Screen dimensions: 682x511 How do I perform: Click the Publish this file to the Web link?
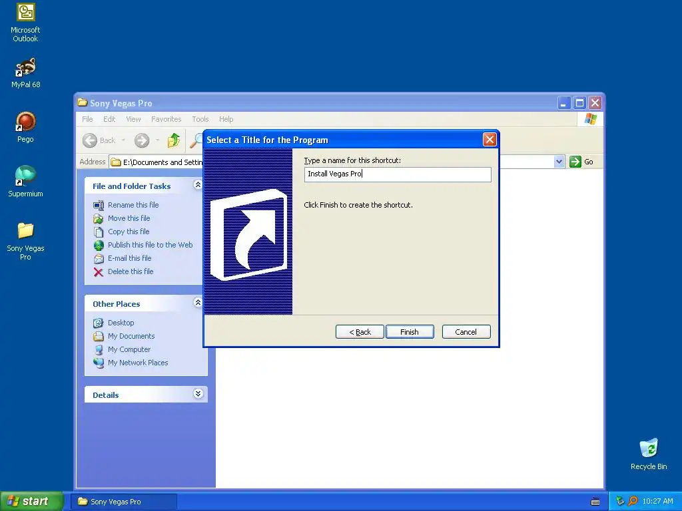(150, 245)
